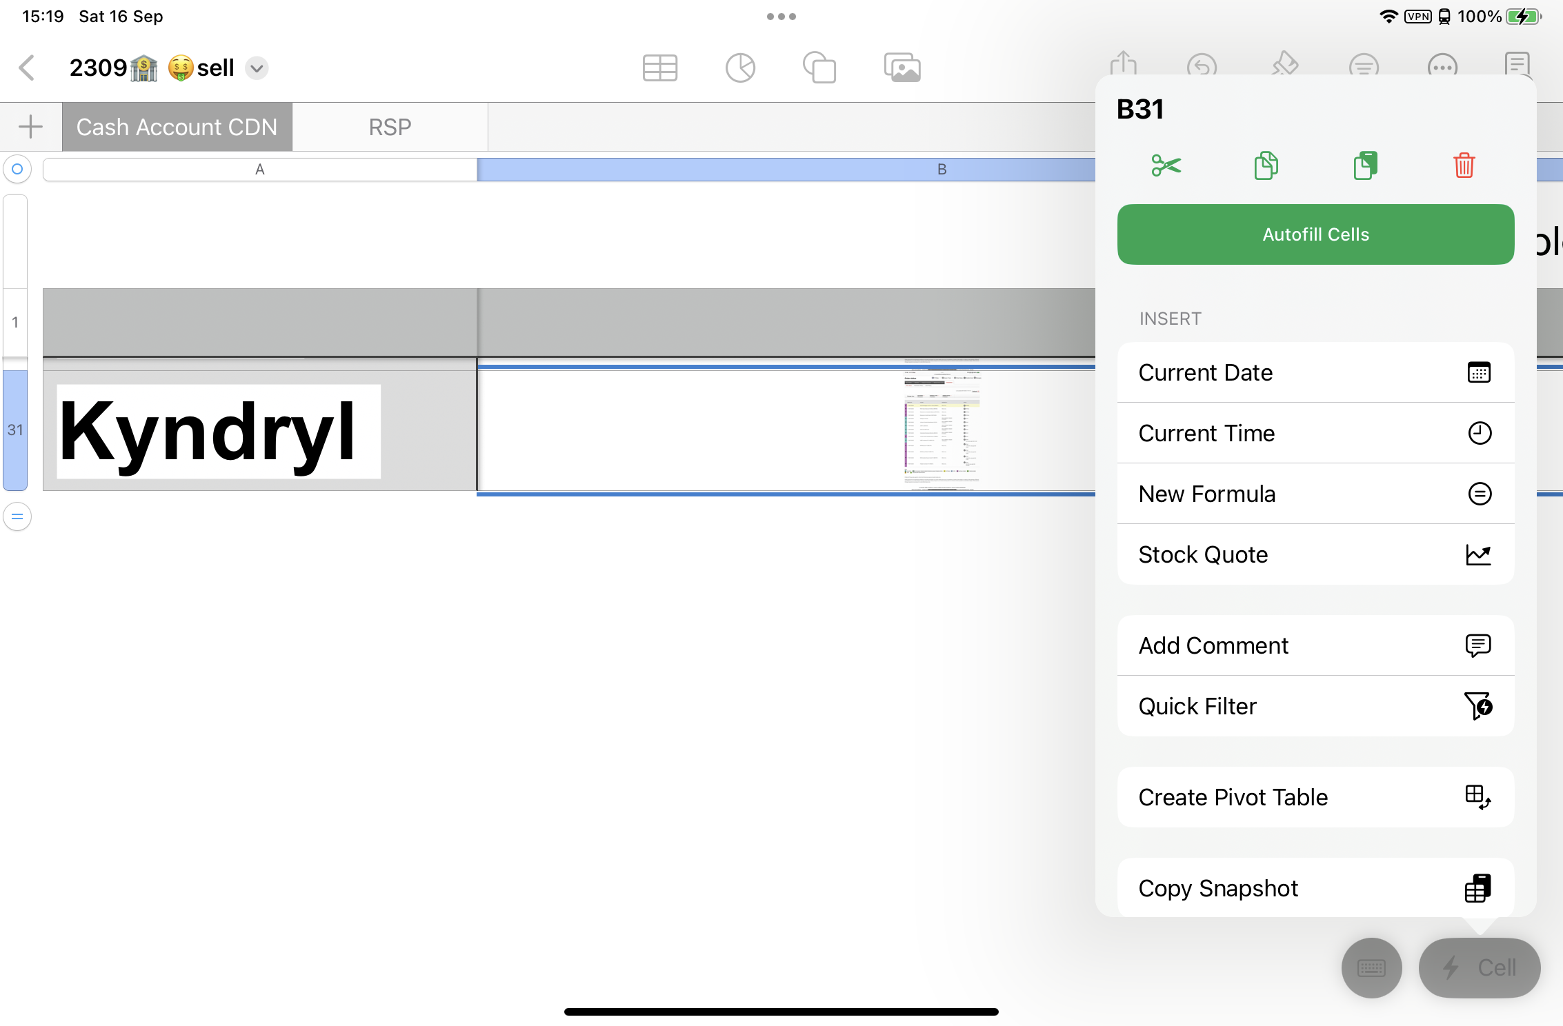This screenshot has height=1026, width=1563.
Task: Open the Cash Account CDN tab
Action: (177, 126)
